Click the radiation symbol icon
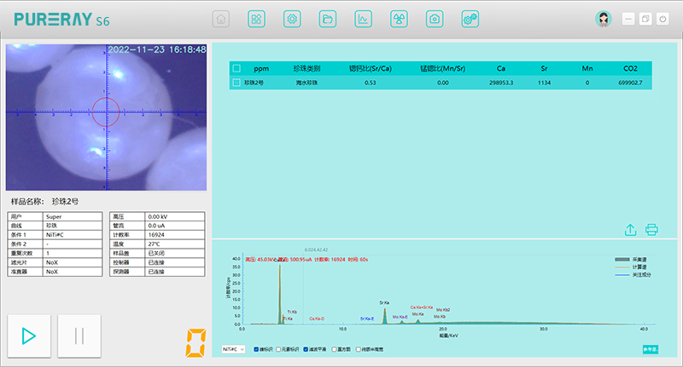Viewport: 683px width, 367px height. click(x=399, y=19)
